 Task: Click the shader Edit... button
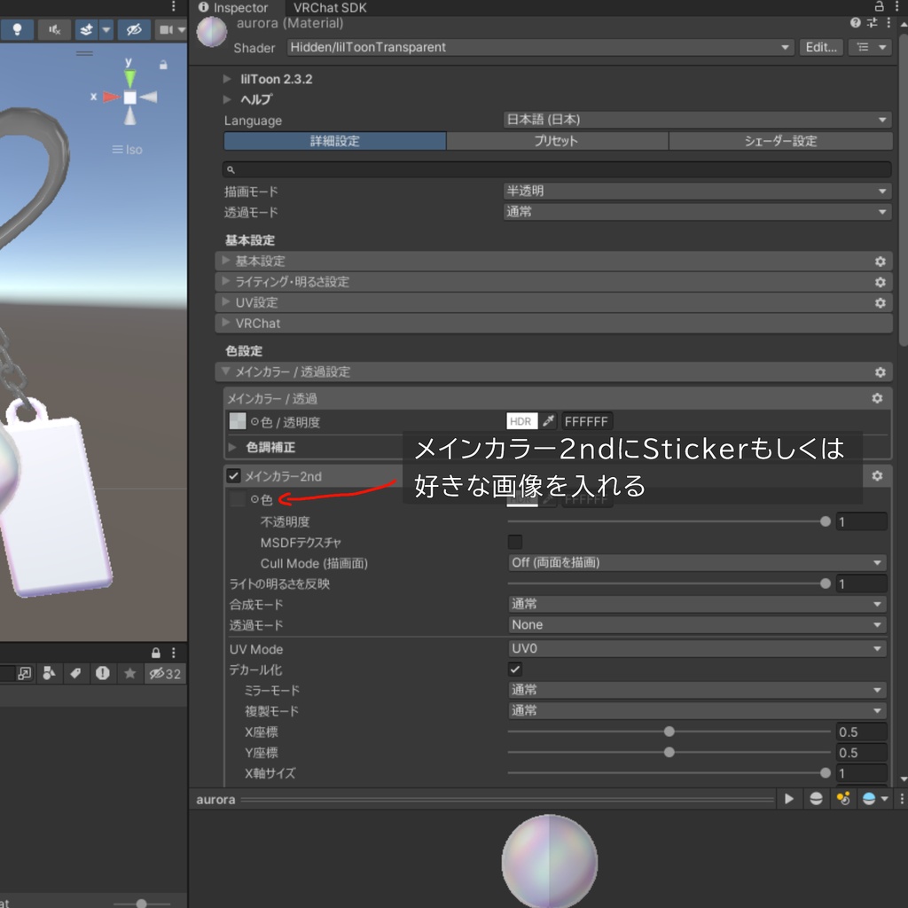(x=820, y=48)
